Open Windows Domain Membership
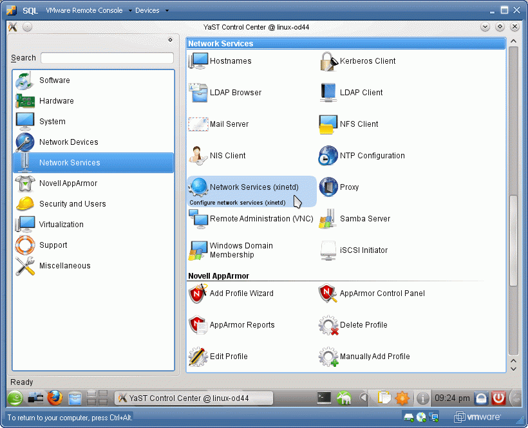 (x=231, y=250)
